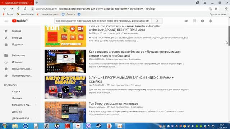Viewport: 230px width, 129px height.
Task: Go back with browser back arrow
Action: pos(5,9)
